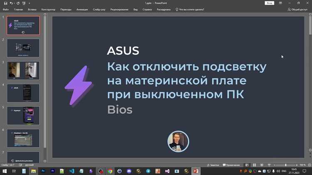The width and height of the screenshot is (312, 175).
Task: Switch to Slide Sorter view icon
Action: pyautogui.click(x=254, y=165)
